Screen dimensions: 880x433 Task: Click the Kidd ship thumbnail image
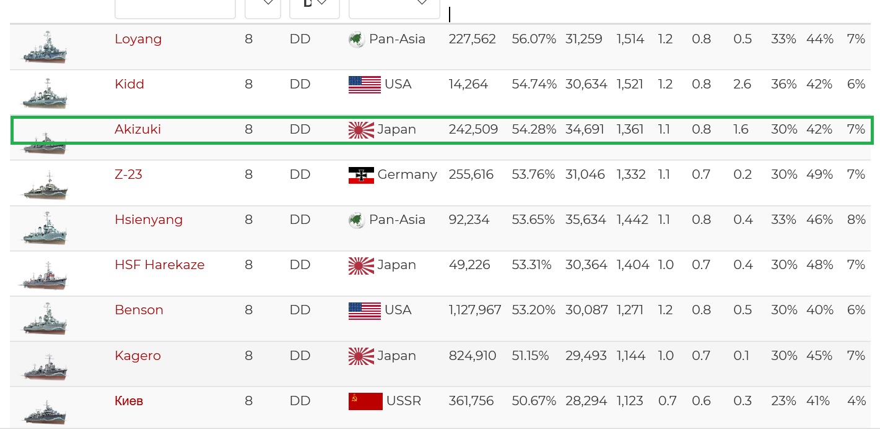[45, 93]
